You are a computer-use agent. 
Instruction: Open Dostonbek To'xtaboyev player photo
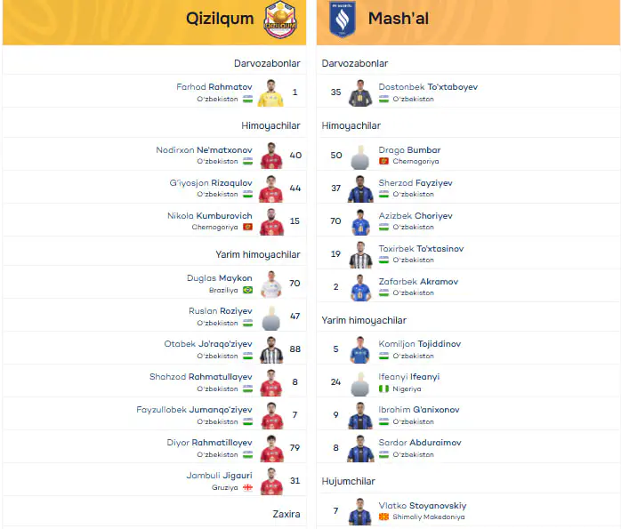[360, 93]
